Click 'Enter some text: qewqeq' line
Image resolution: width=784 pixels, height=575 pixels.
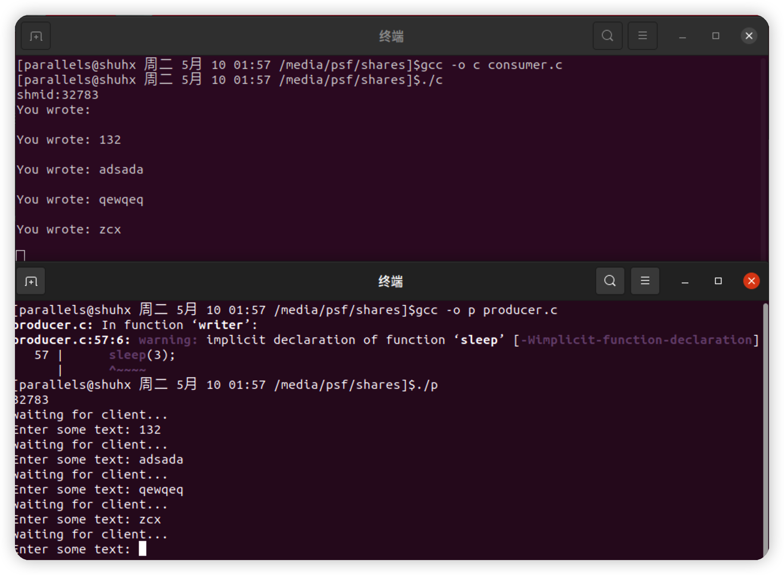tap(99, 490)
